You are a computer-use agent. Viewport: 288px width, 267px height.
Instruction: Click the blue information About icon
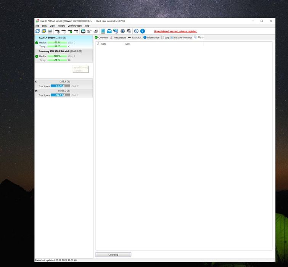[143, 31]
